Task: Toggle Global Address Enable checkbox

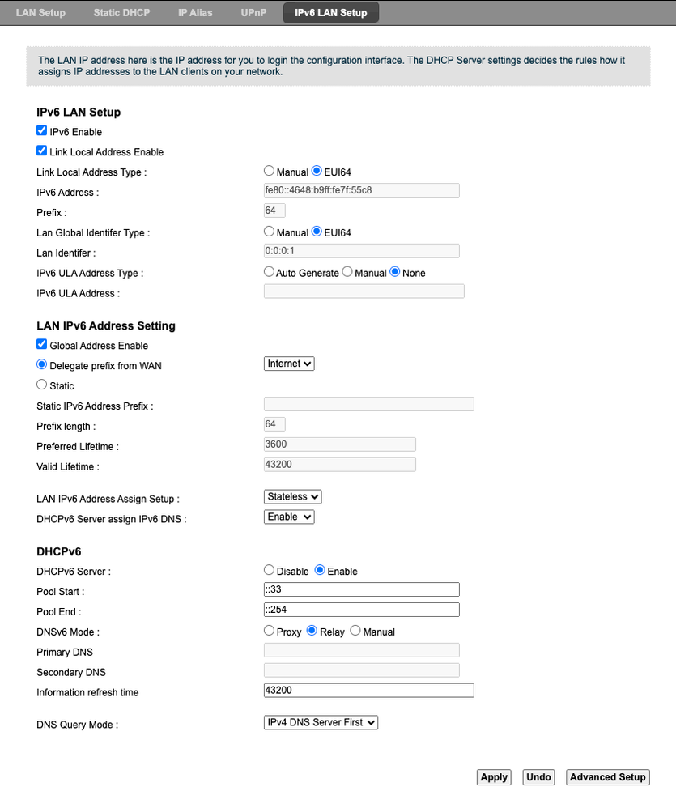Action: point(42,345)
